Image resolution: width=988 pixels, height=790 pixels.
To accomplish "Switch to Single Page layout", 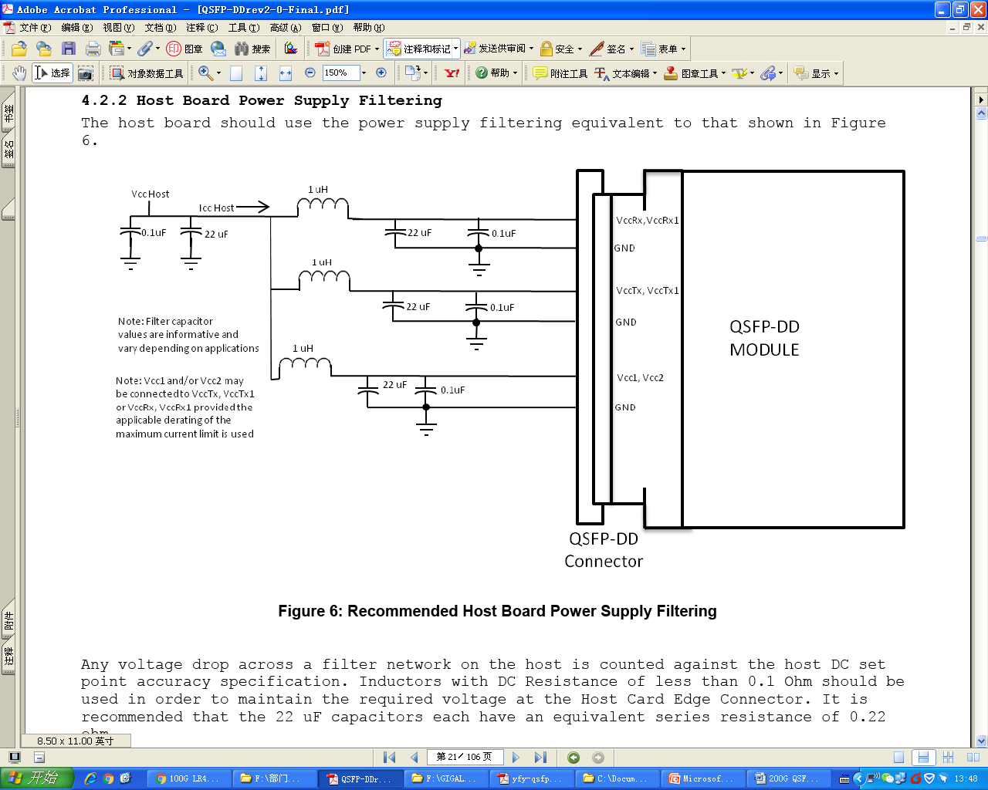I will click(x=898, y=758).
